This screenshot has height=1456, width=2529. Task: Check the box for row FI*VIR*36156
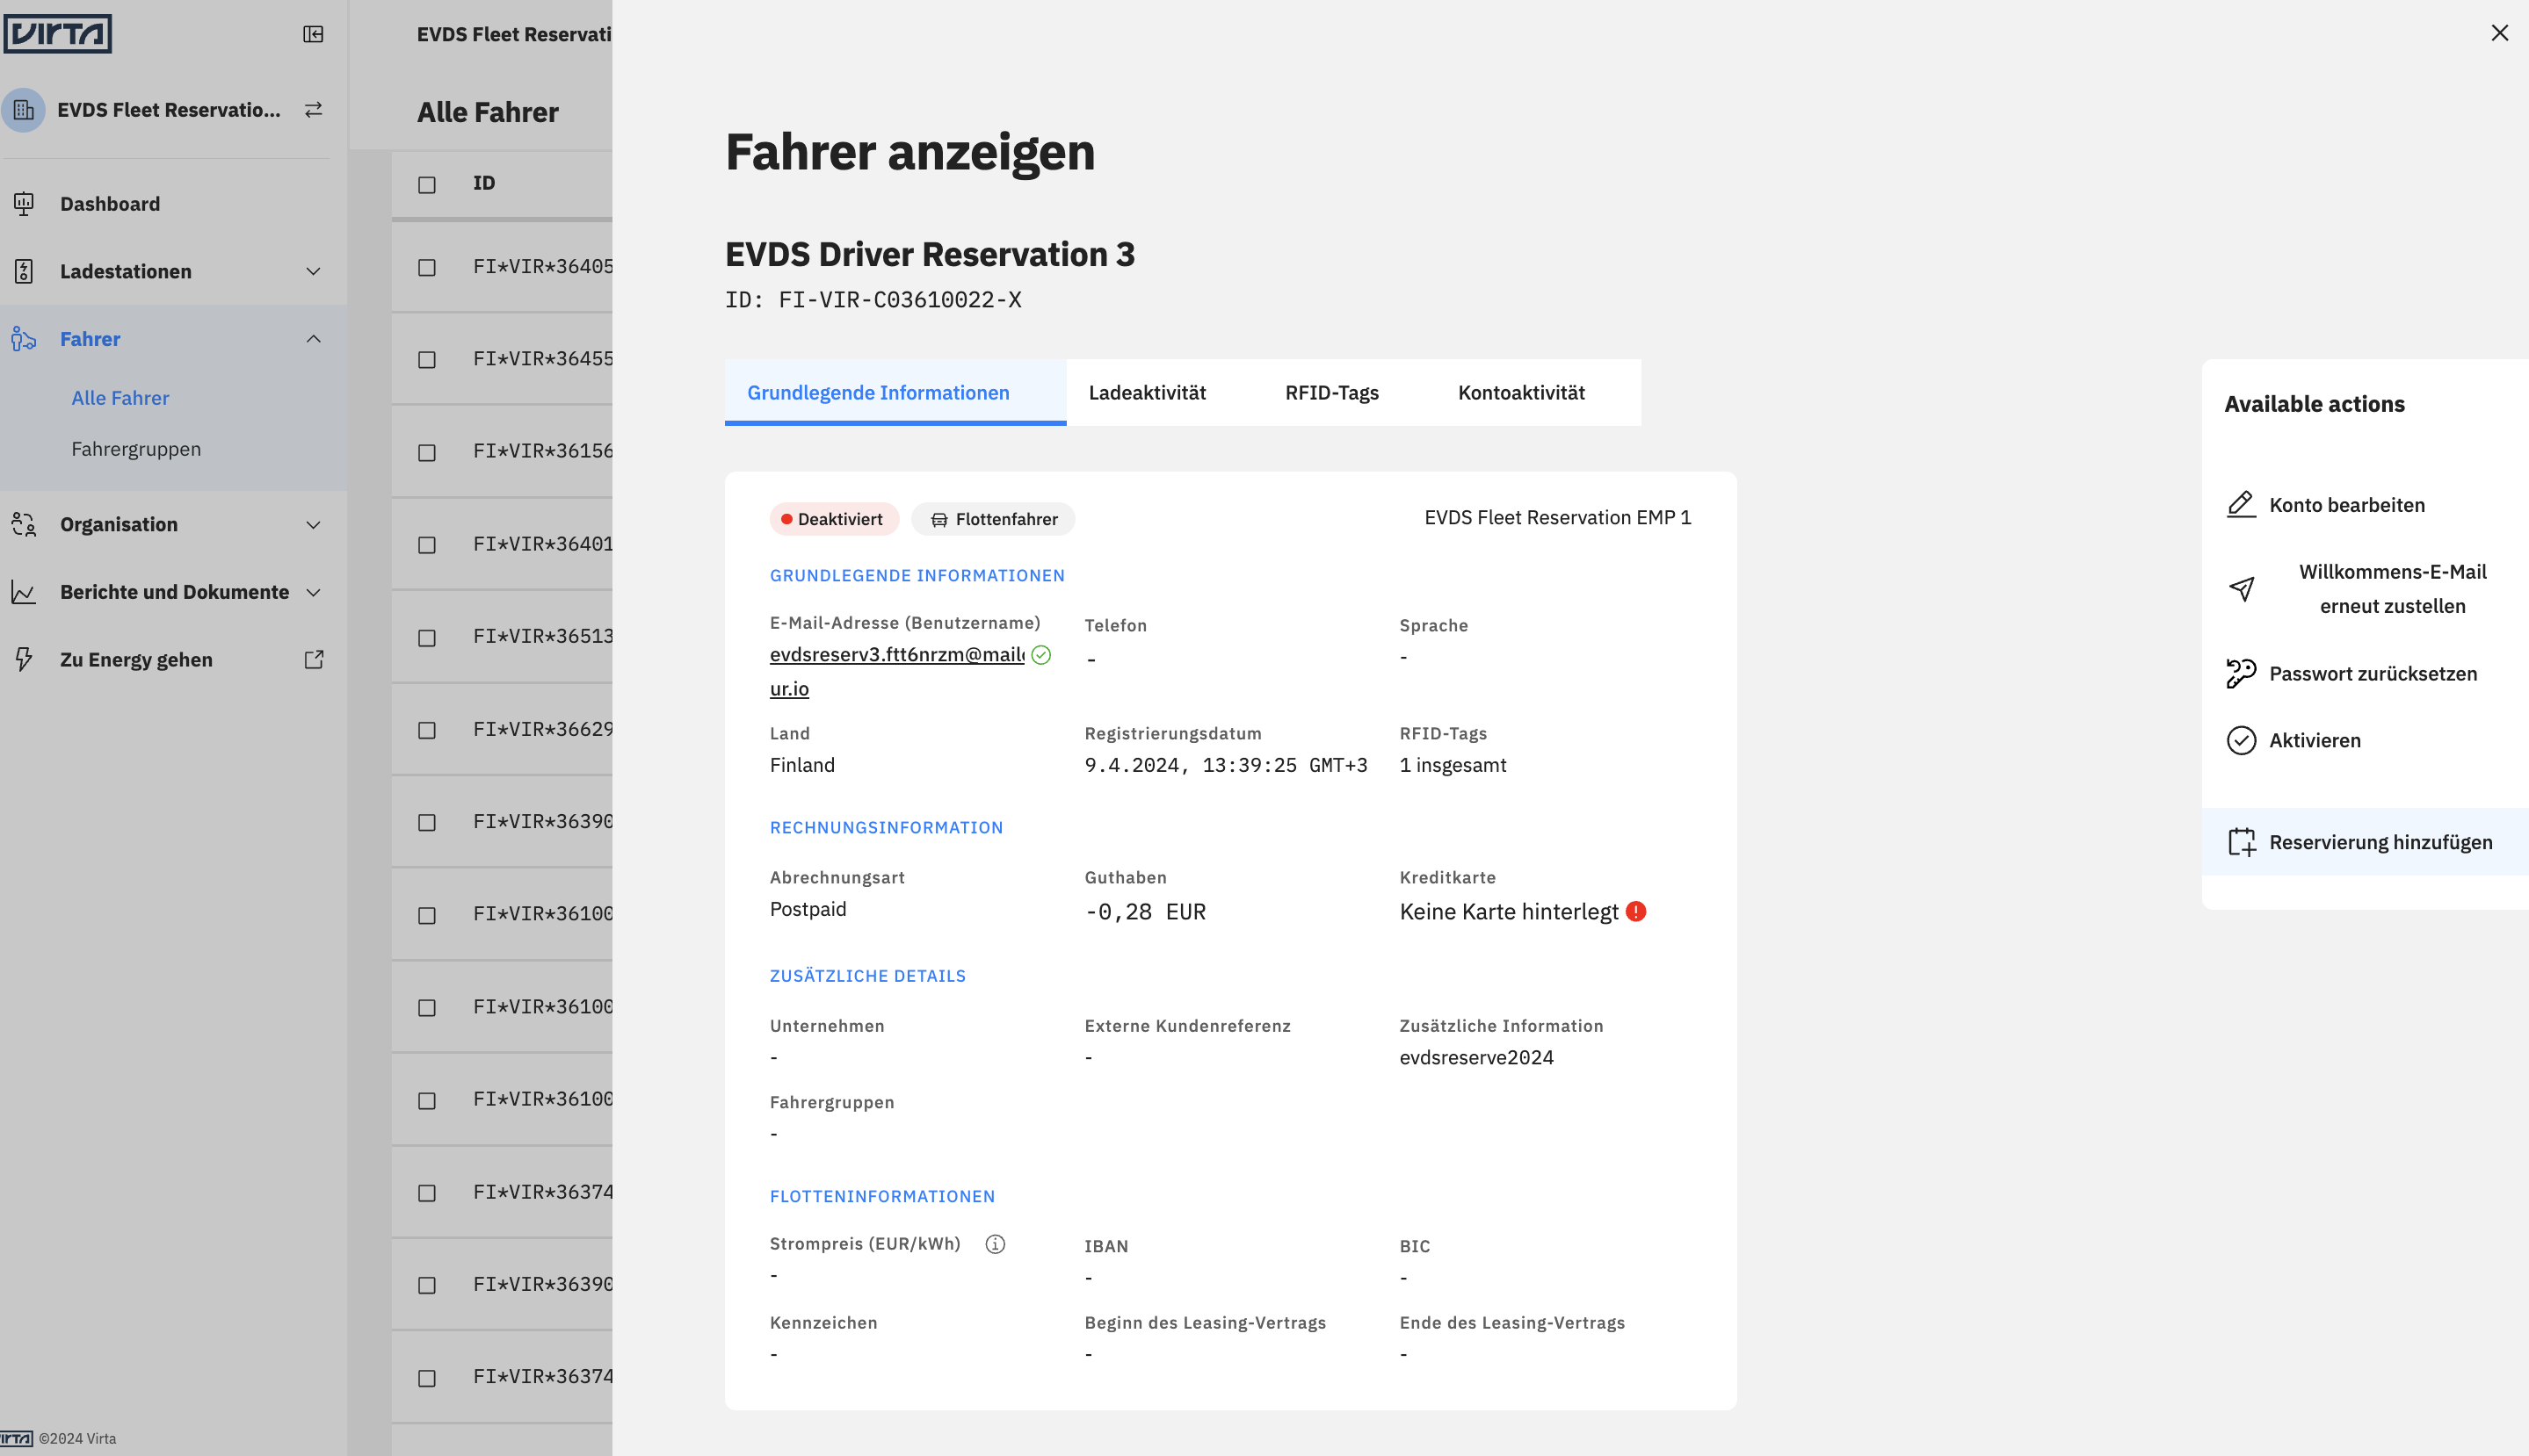[x=427, y=453]
